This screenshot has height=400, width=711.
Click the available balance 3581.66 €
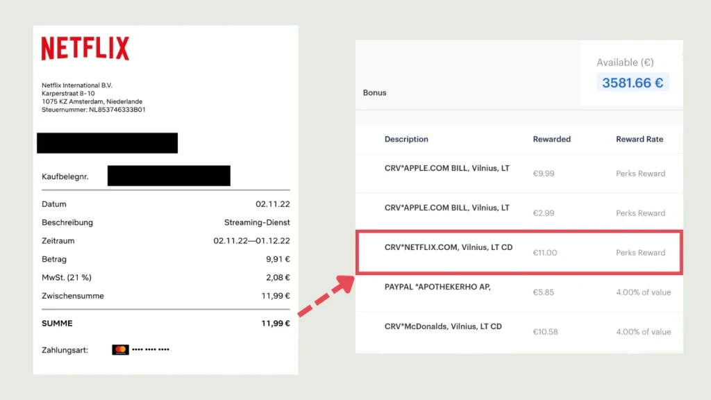coord(632,83)
